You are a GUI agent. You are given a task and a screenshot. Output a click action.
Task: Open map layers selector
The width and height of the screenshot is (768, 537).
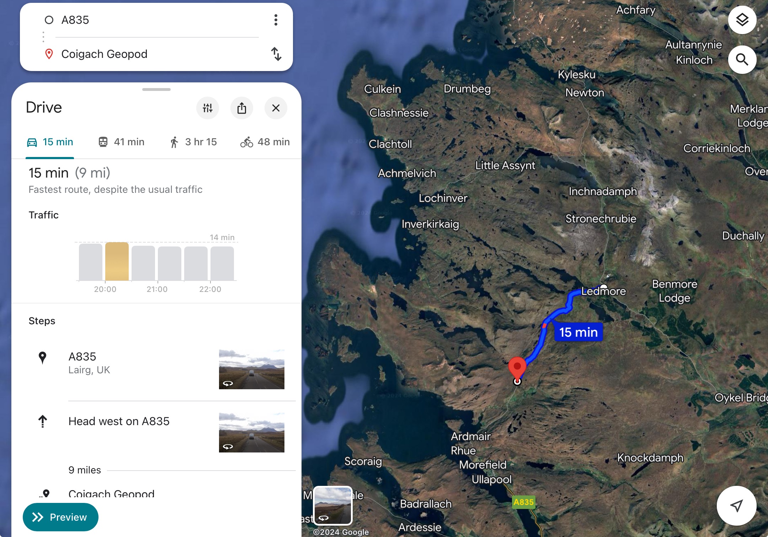[742, 20]
